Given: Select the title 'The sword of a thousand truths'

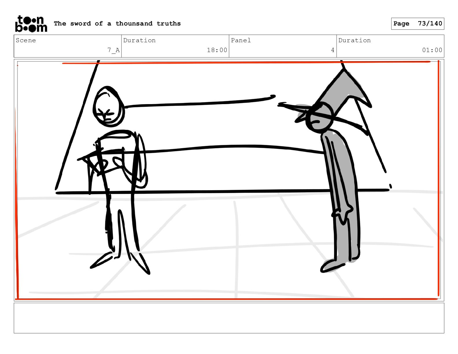Looking at the screenshot, I should click(x=117, y=23).
